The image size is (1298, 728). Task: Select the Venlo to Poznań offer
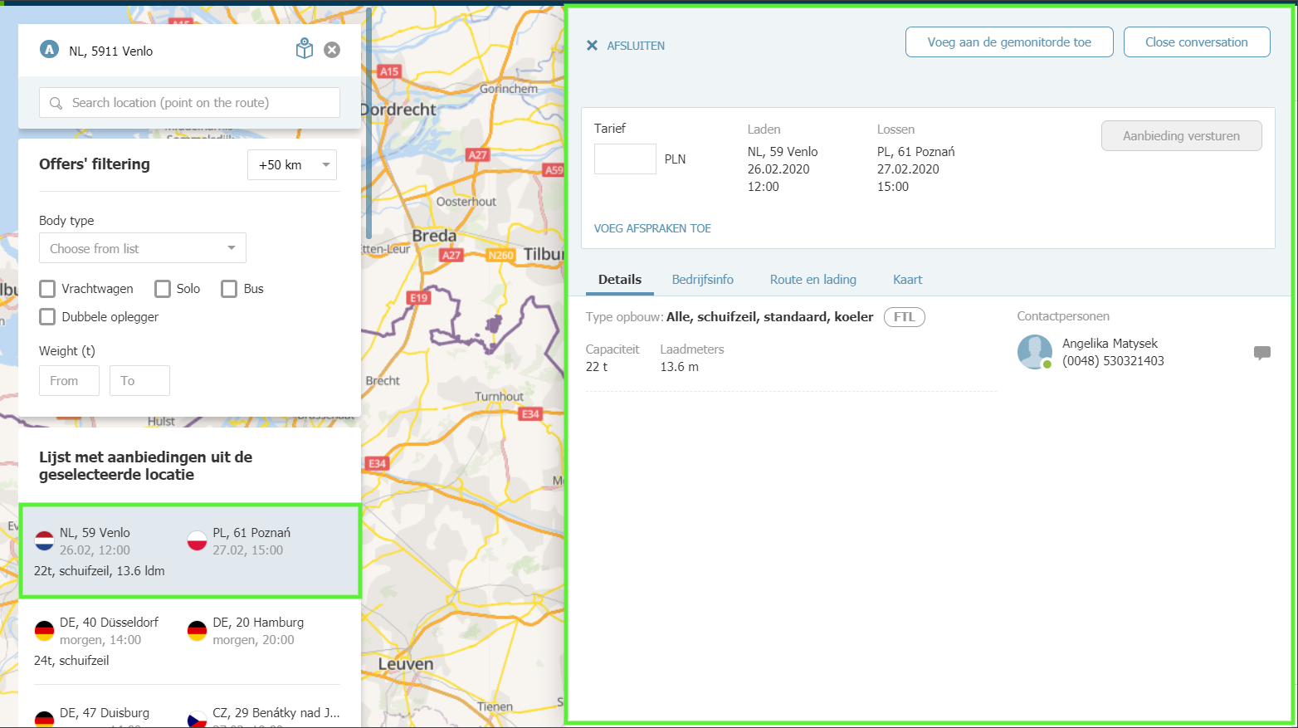pos(190,551)
